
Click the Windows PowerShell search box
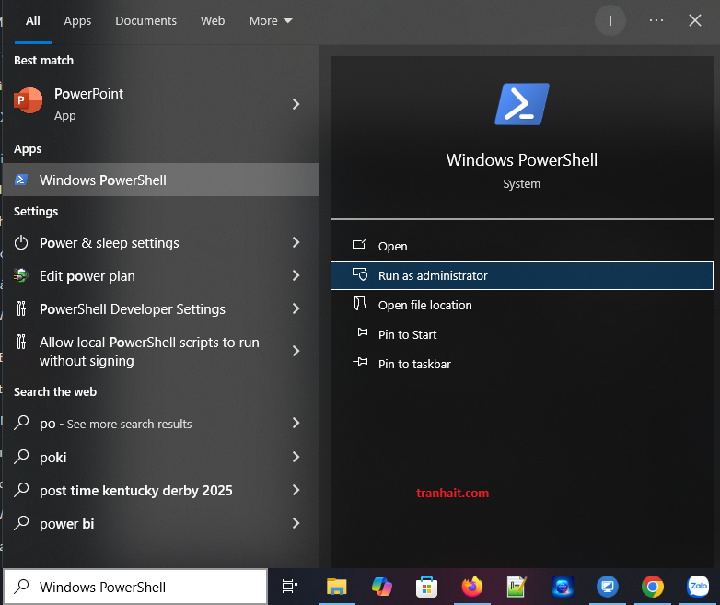(135, 587)
